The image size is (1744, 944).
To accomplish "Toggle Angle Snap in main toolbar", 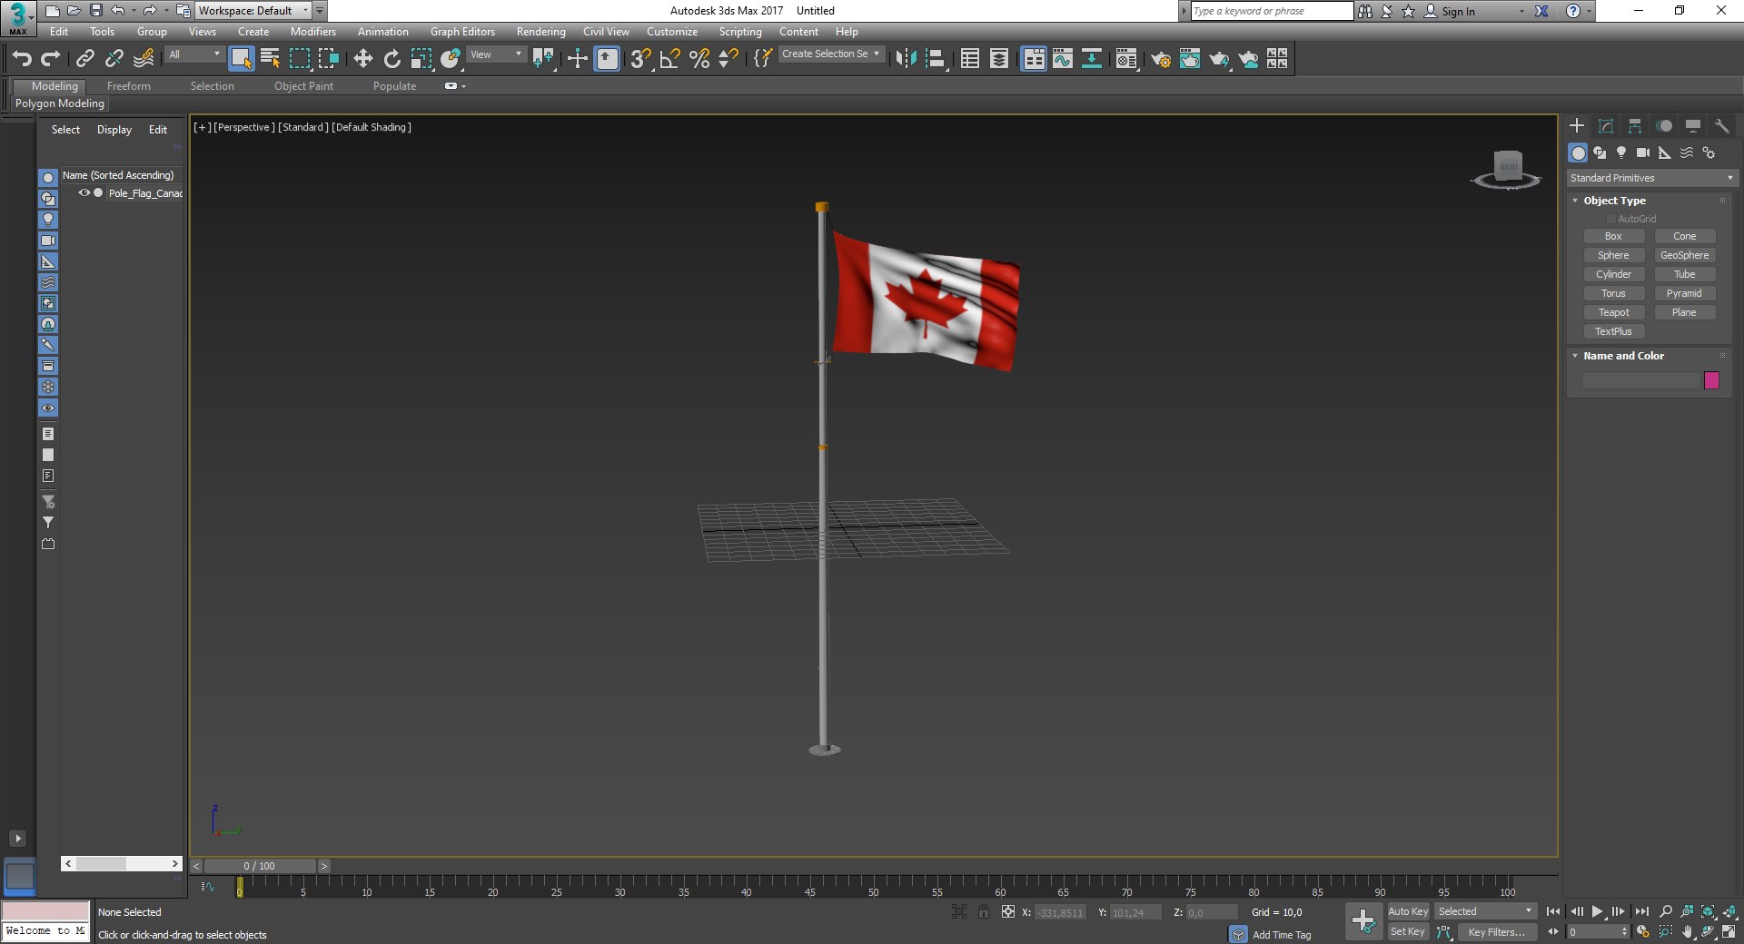I will (x=669, y=59).
